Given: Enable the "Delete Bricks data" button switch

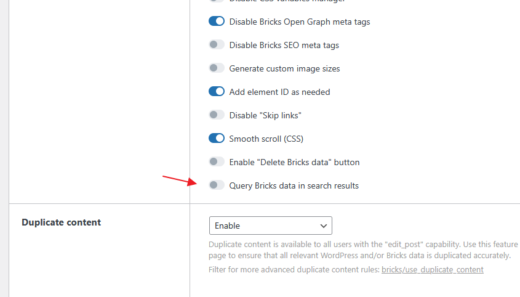Looking at the screenshot, I should (217, 162).
